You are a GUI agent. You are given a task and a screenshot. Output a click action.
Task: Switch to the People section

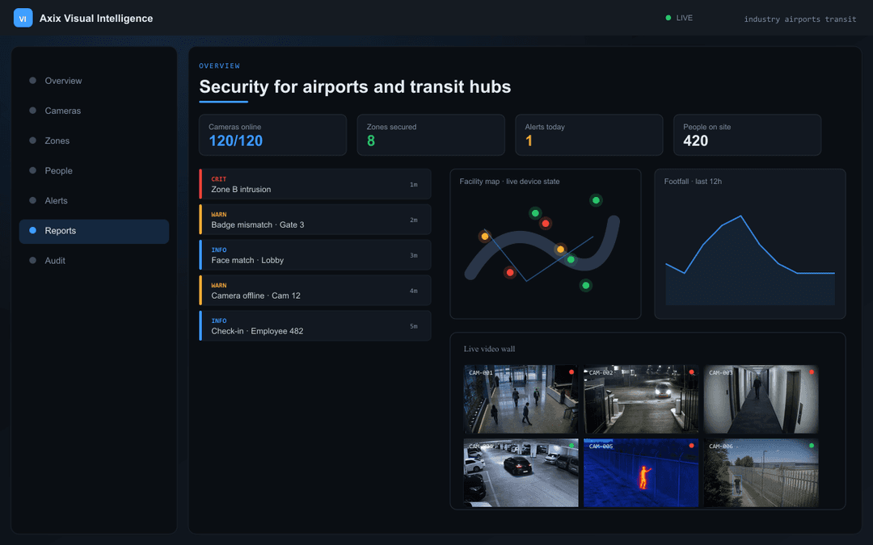[x=94, y=170]
